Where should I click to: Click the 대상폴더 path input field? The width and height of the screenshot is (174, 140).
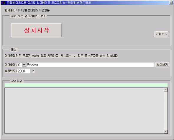pos(90,65)
